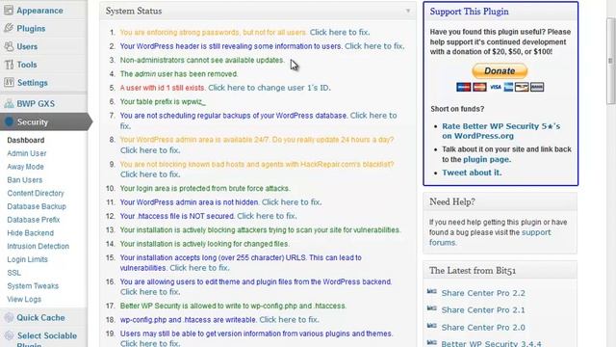Open the BWP GXS menu

tap(36, 103)
